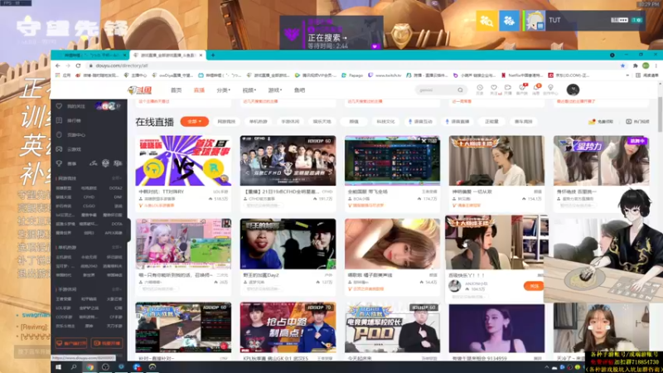663x373 pixels.
Task: Click the sidebar 客户端打开 button
Action: tap(71, 343)
